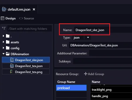Select the preload resource group
This screenshot has height=100, width=132.
tap(71, 88)
